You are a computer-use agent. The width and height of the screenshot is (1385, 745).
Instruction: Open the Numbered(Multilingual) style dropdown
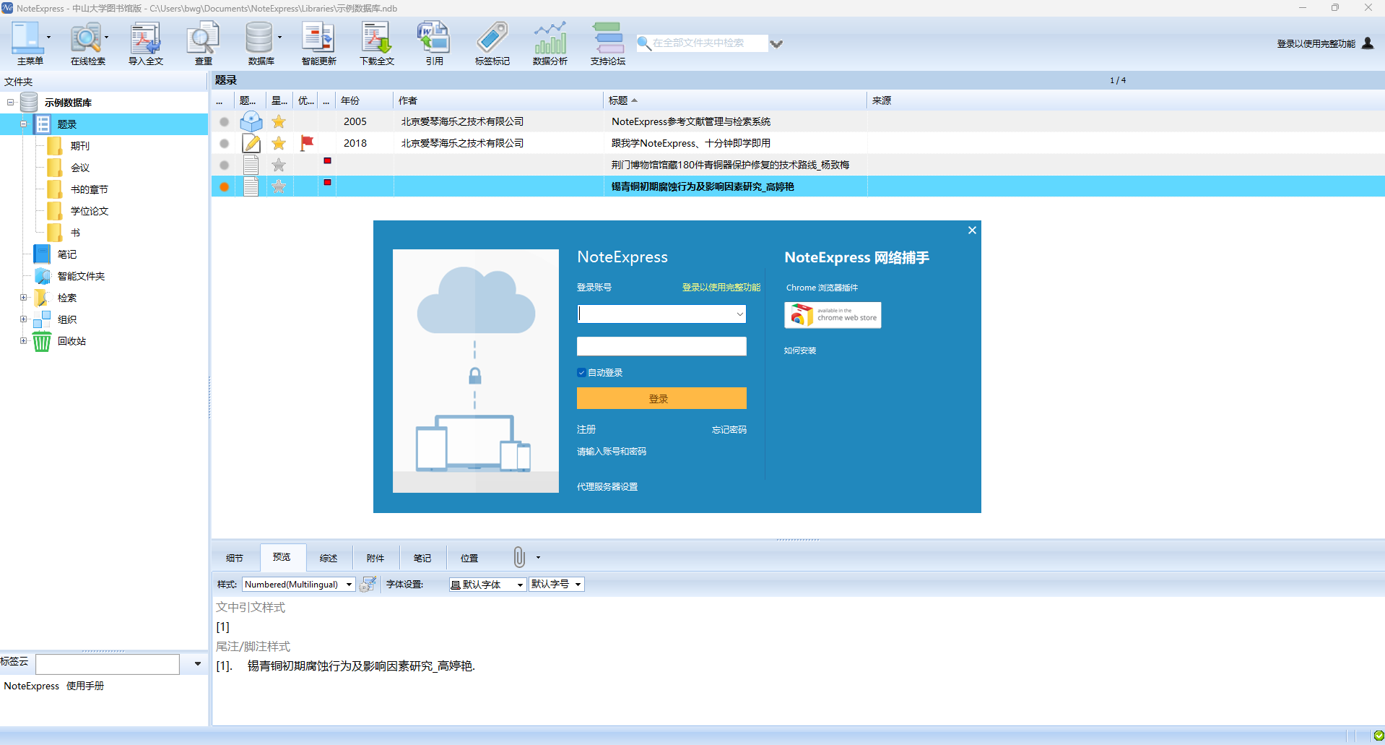coord(349,585)
